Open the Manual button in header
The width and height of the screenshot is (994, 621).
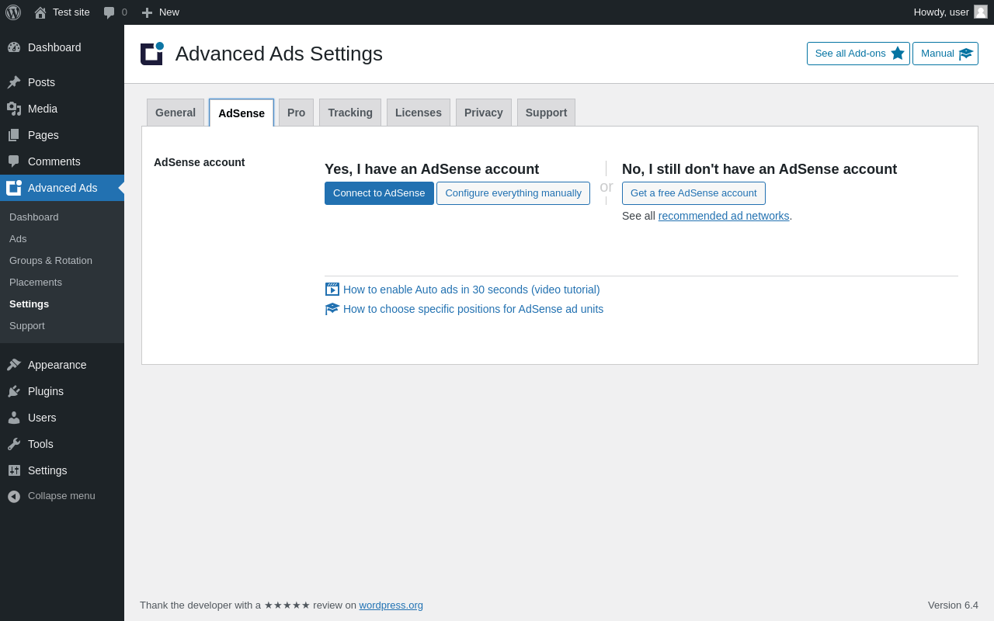[945, 54]
